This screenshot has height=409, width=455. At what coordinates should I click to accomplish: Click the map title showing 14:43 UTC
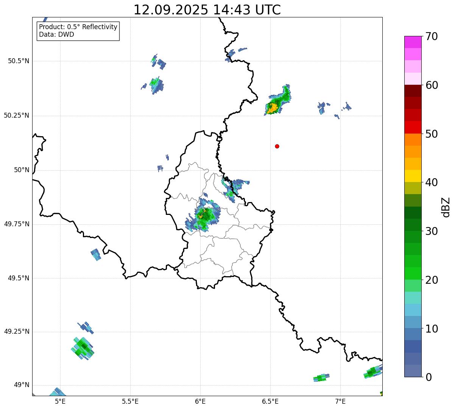click(207, 10)
